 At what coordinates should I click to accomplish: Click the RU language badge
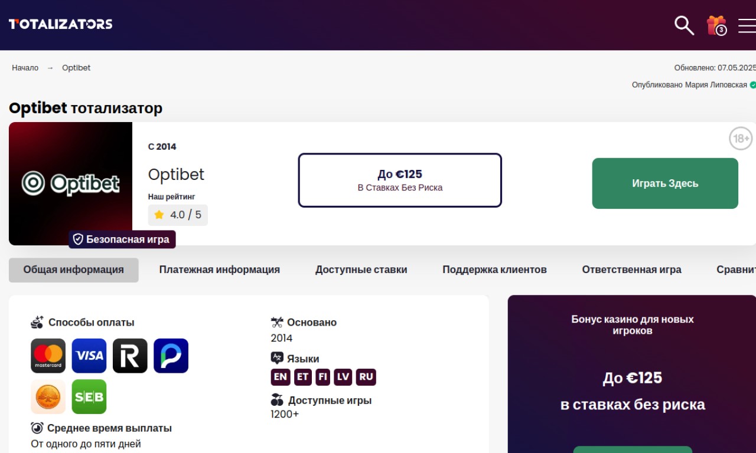pos(366,377)
